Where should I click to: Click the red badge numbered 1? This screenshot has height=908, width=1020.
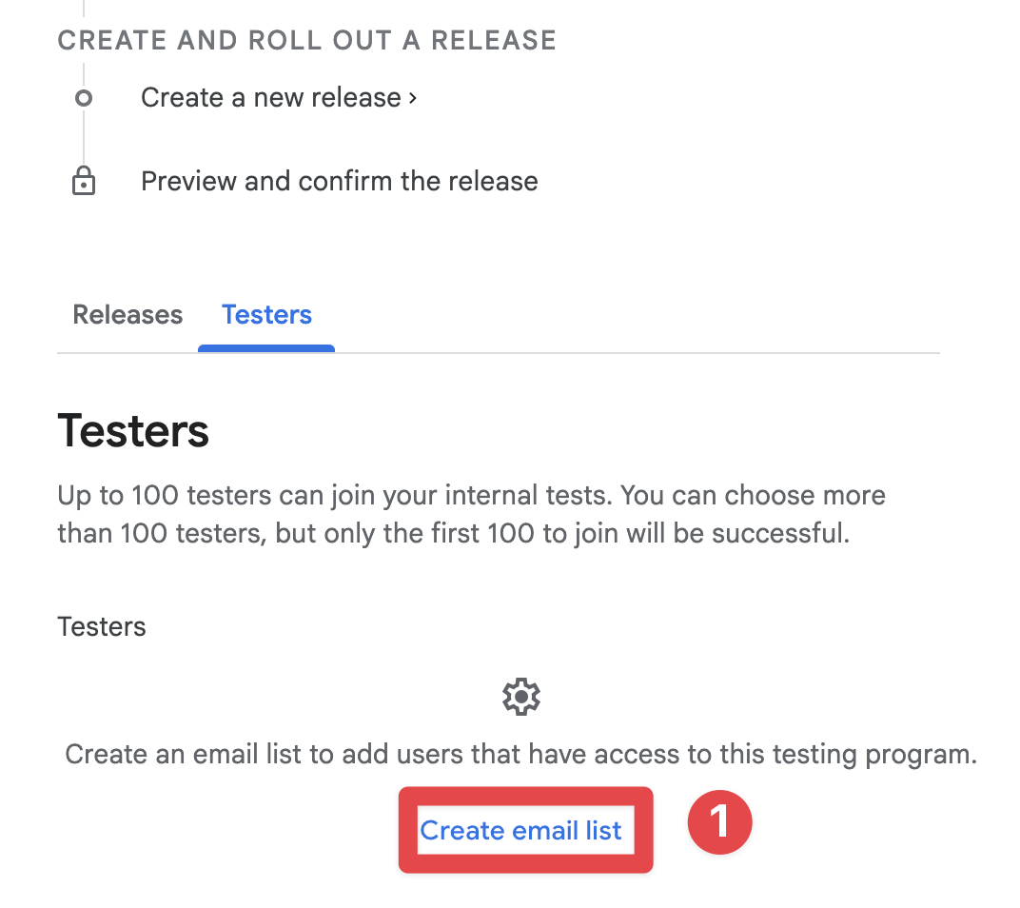tap(719, 821)
